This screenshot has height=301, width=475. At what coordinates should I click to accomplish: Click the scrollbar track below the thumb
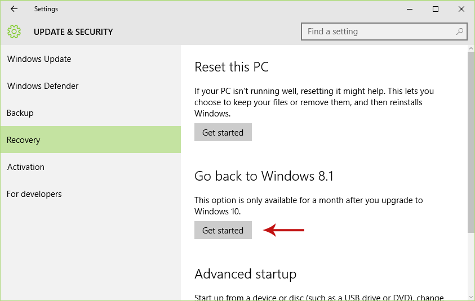pyautogui.click(x=470, y=263)
